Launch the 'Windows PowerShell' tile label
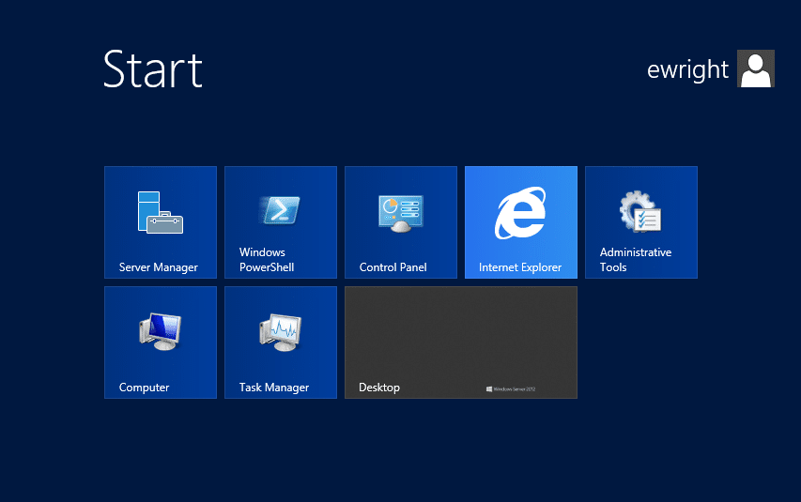 [x=267, y=260]
